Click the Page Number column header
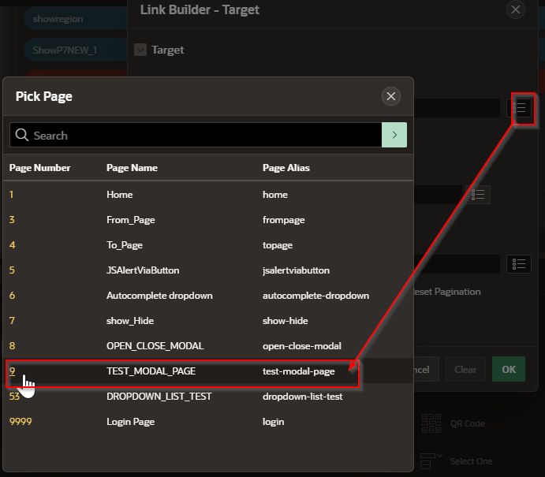The width and height of the screenshot is (545, 477). [39, 168]
